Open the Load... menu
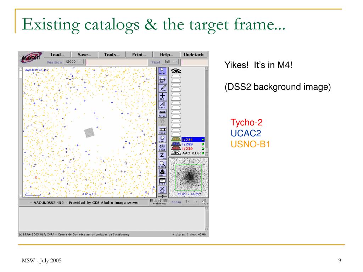 57,55
